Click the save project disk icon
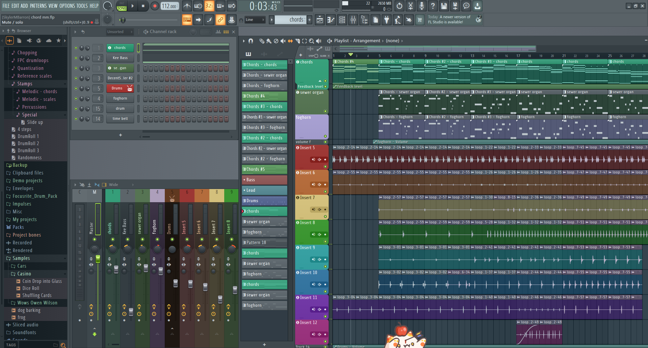 pyautogui.click(x=444, y=6)
